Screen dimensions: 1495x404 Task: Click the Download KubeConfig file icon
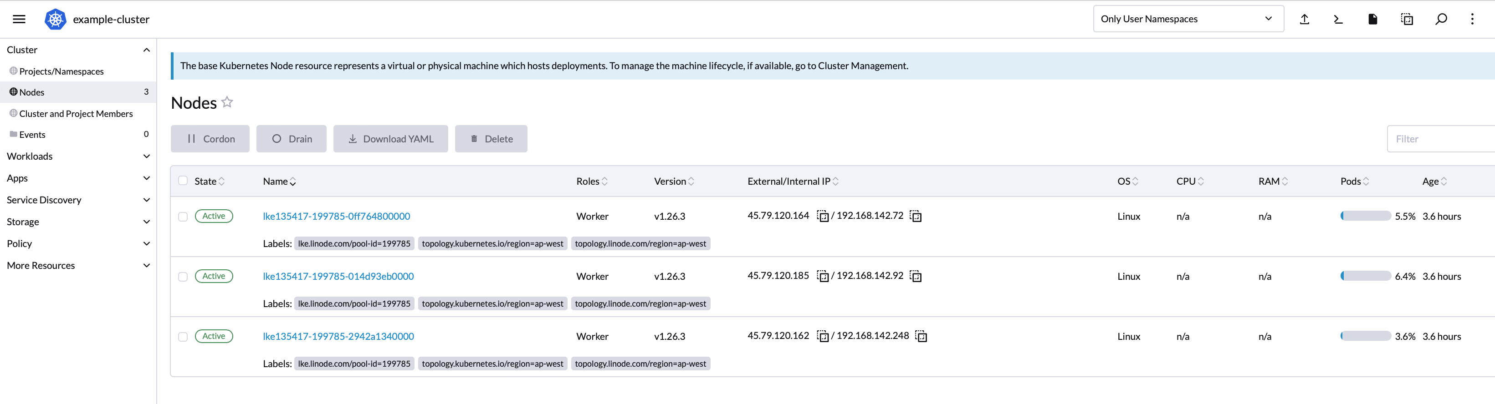tap(1372, 19)
